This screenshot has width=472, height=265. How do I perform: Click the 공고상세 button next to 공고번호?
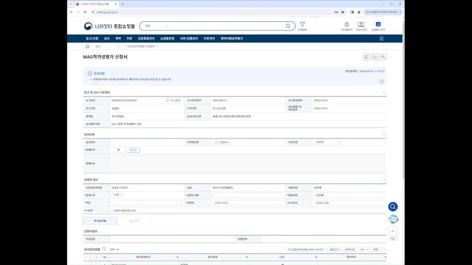click(173, 100)
